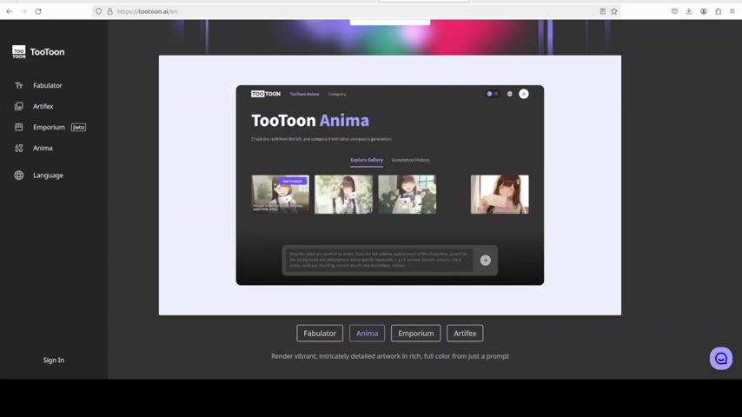Viewport: 742px width, 417px height.
Task: Open the browser extensions icon
Action: (718, 11)
